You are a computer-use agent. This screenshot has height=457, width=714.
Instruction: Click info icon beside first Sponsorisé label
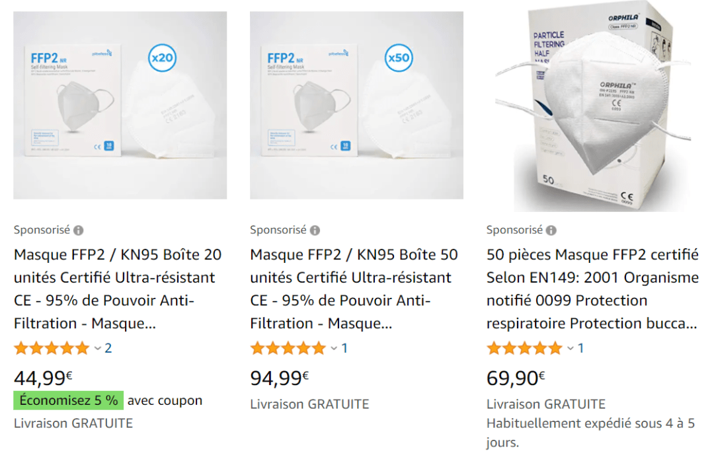79,230
